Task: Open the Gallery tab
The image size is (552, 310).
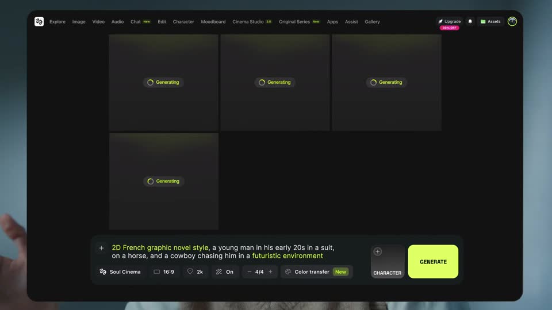Action: [x=372, y=22]
